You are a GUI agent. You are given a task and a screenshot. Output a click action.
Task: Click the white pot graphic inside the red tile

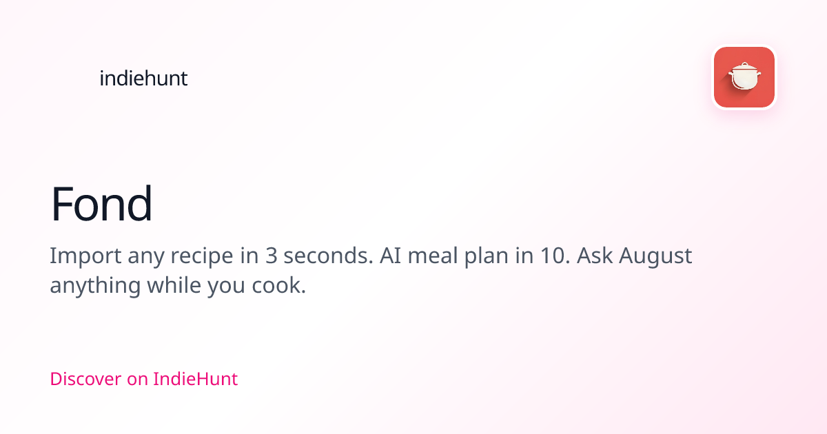pyautogui.click(x=744, y=76)
